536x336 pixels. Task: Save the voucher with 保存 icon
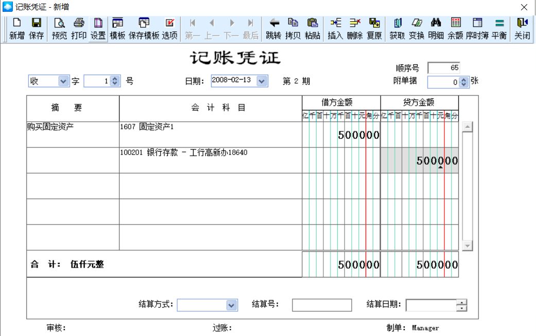pyautogui.click(x=36, y=29)
